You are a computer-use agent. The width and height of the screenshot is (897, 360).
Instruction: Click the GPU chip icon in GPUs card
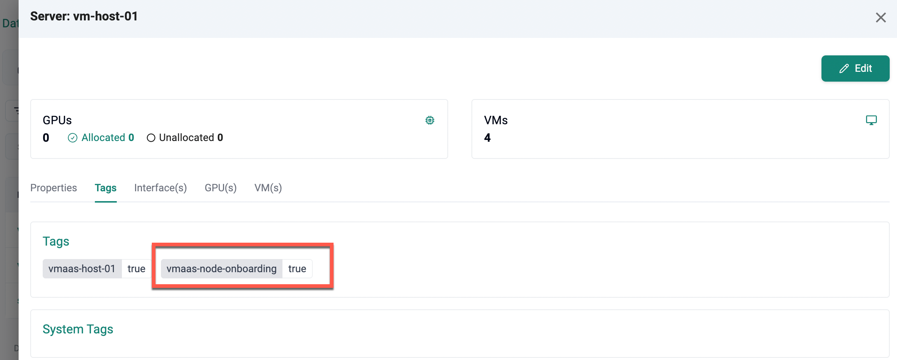(x=430, y=120)
